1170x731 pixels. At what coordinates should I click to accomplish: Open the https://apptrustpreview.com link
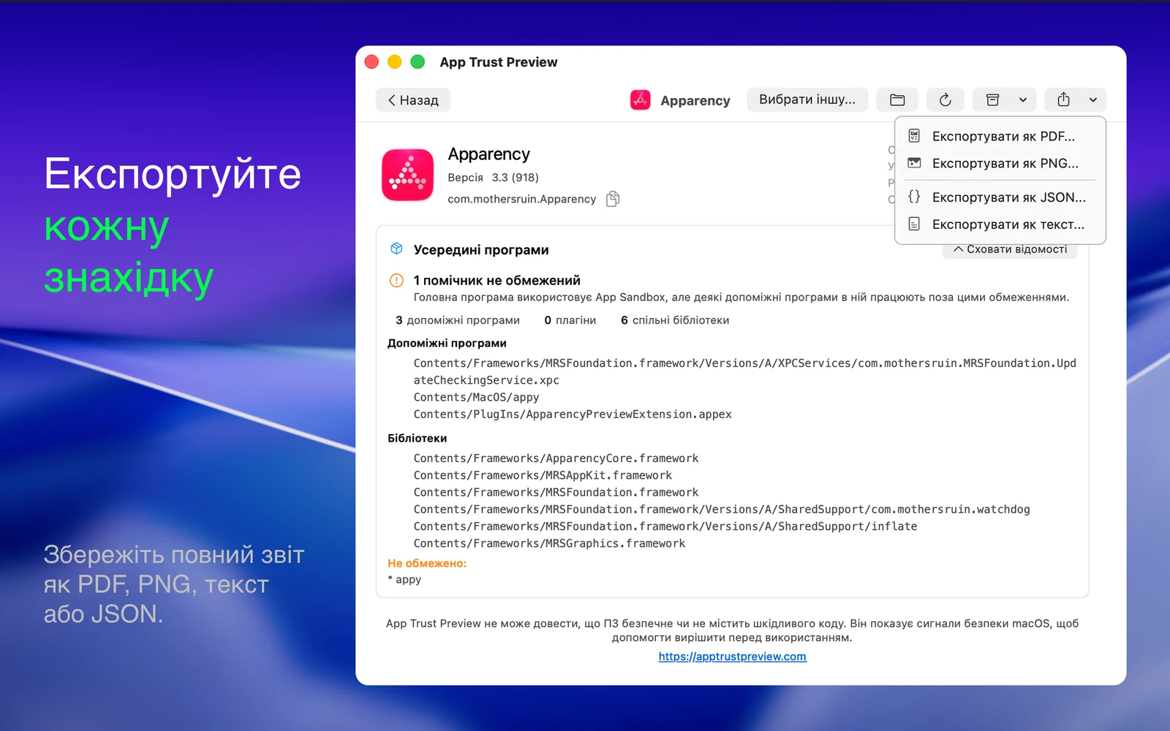732,656
